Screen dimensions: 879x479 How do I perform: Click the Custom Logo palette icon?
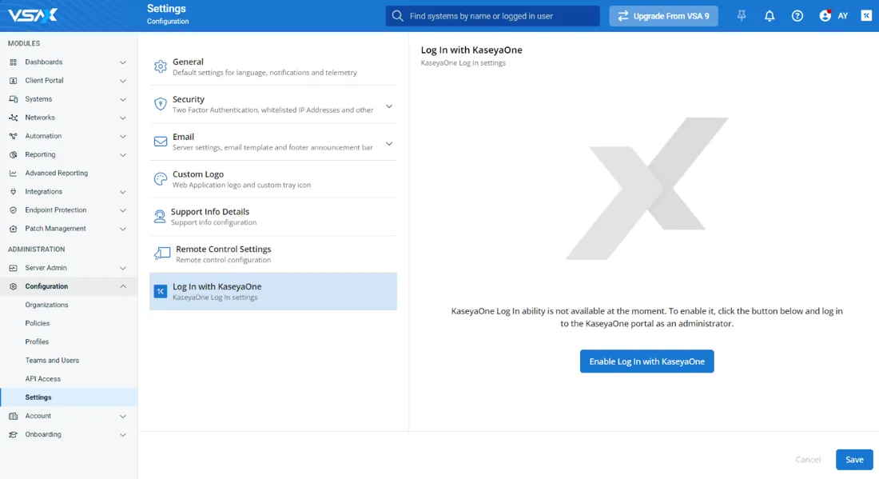pos(161,179)
